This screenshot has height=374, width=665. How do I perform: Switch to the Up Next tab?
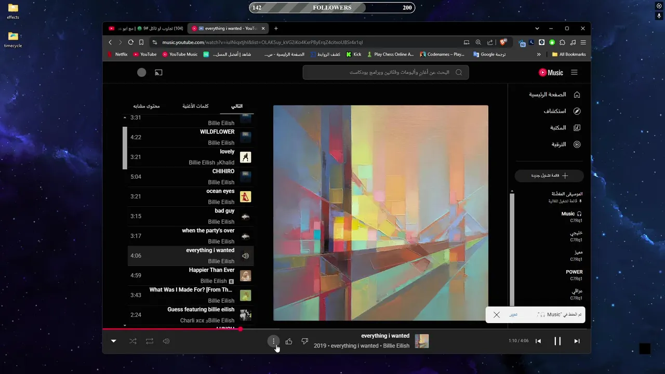point(237,106)
